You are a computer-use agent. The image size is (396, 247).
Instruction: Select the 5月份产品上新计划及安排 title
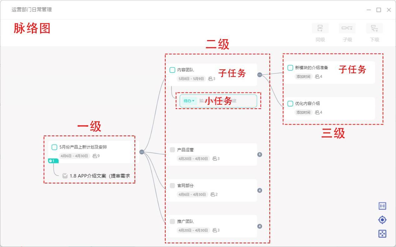pyautogui.click(x=83, y=147)
